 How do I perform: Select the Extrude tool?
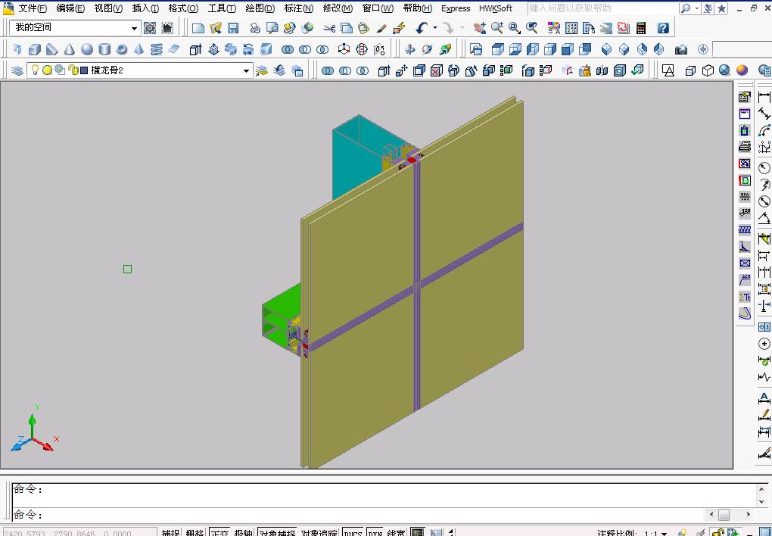point(195,49)
